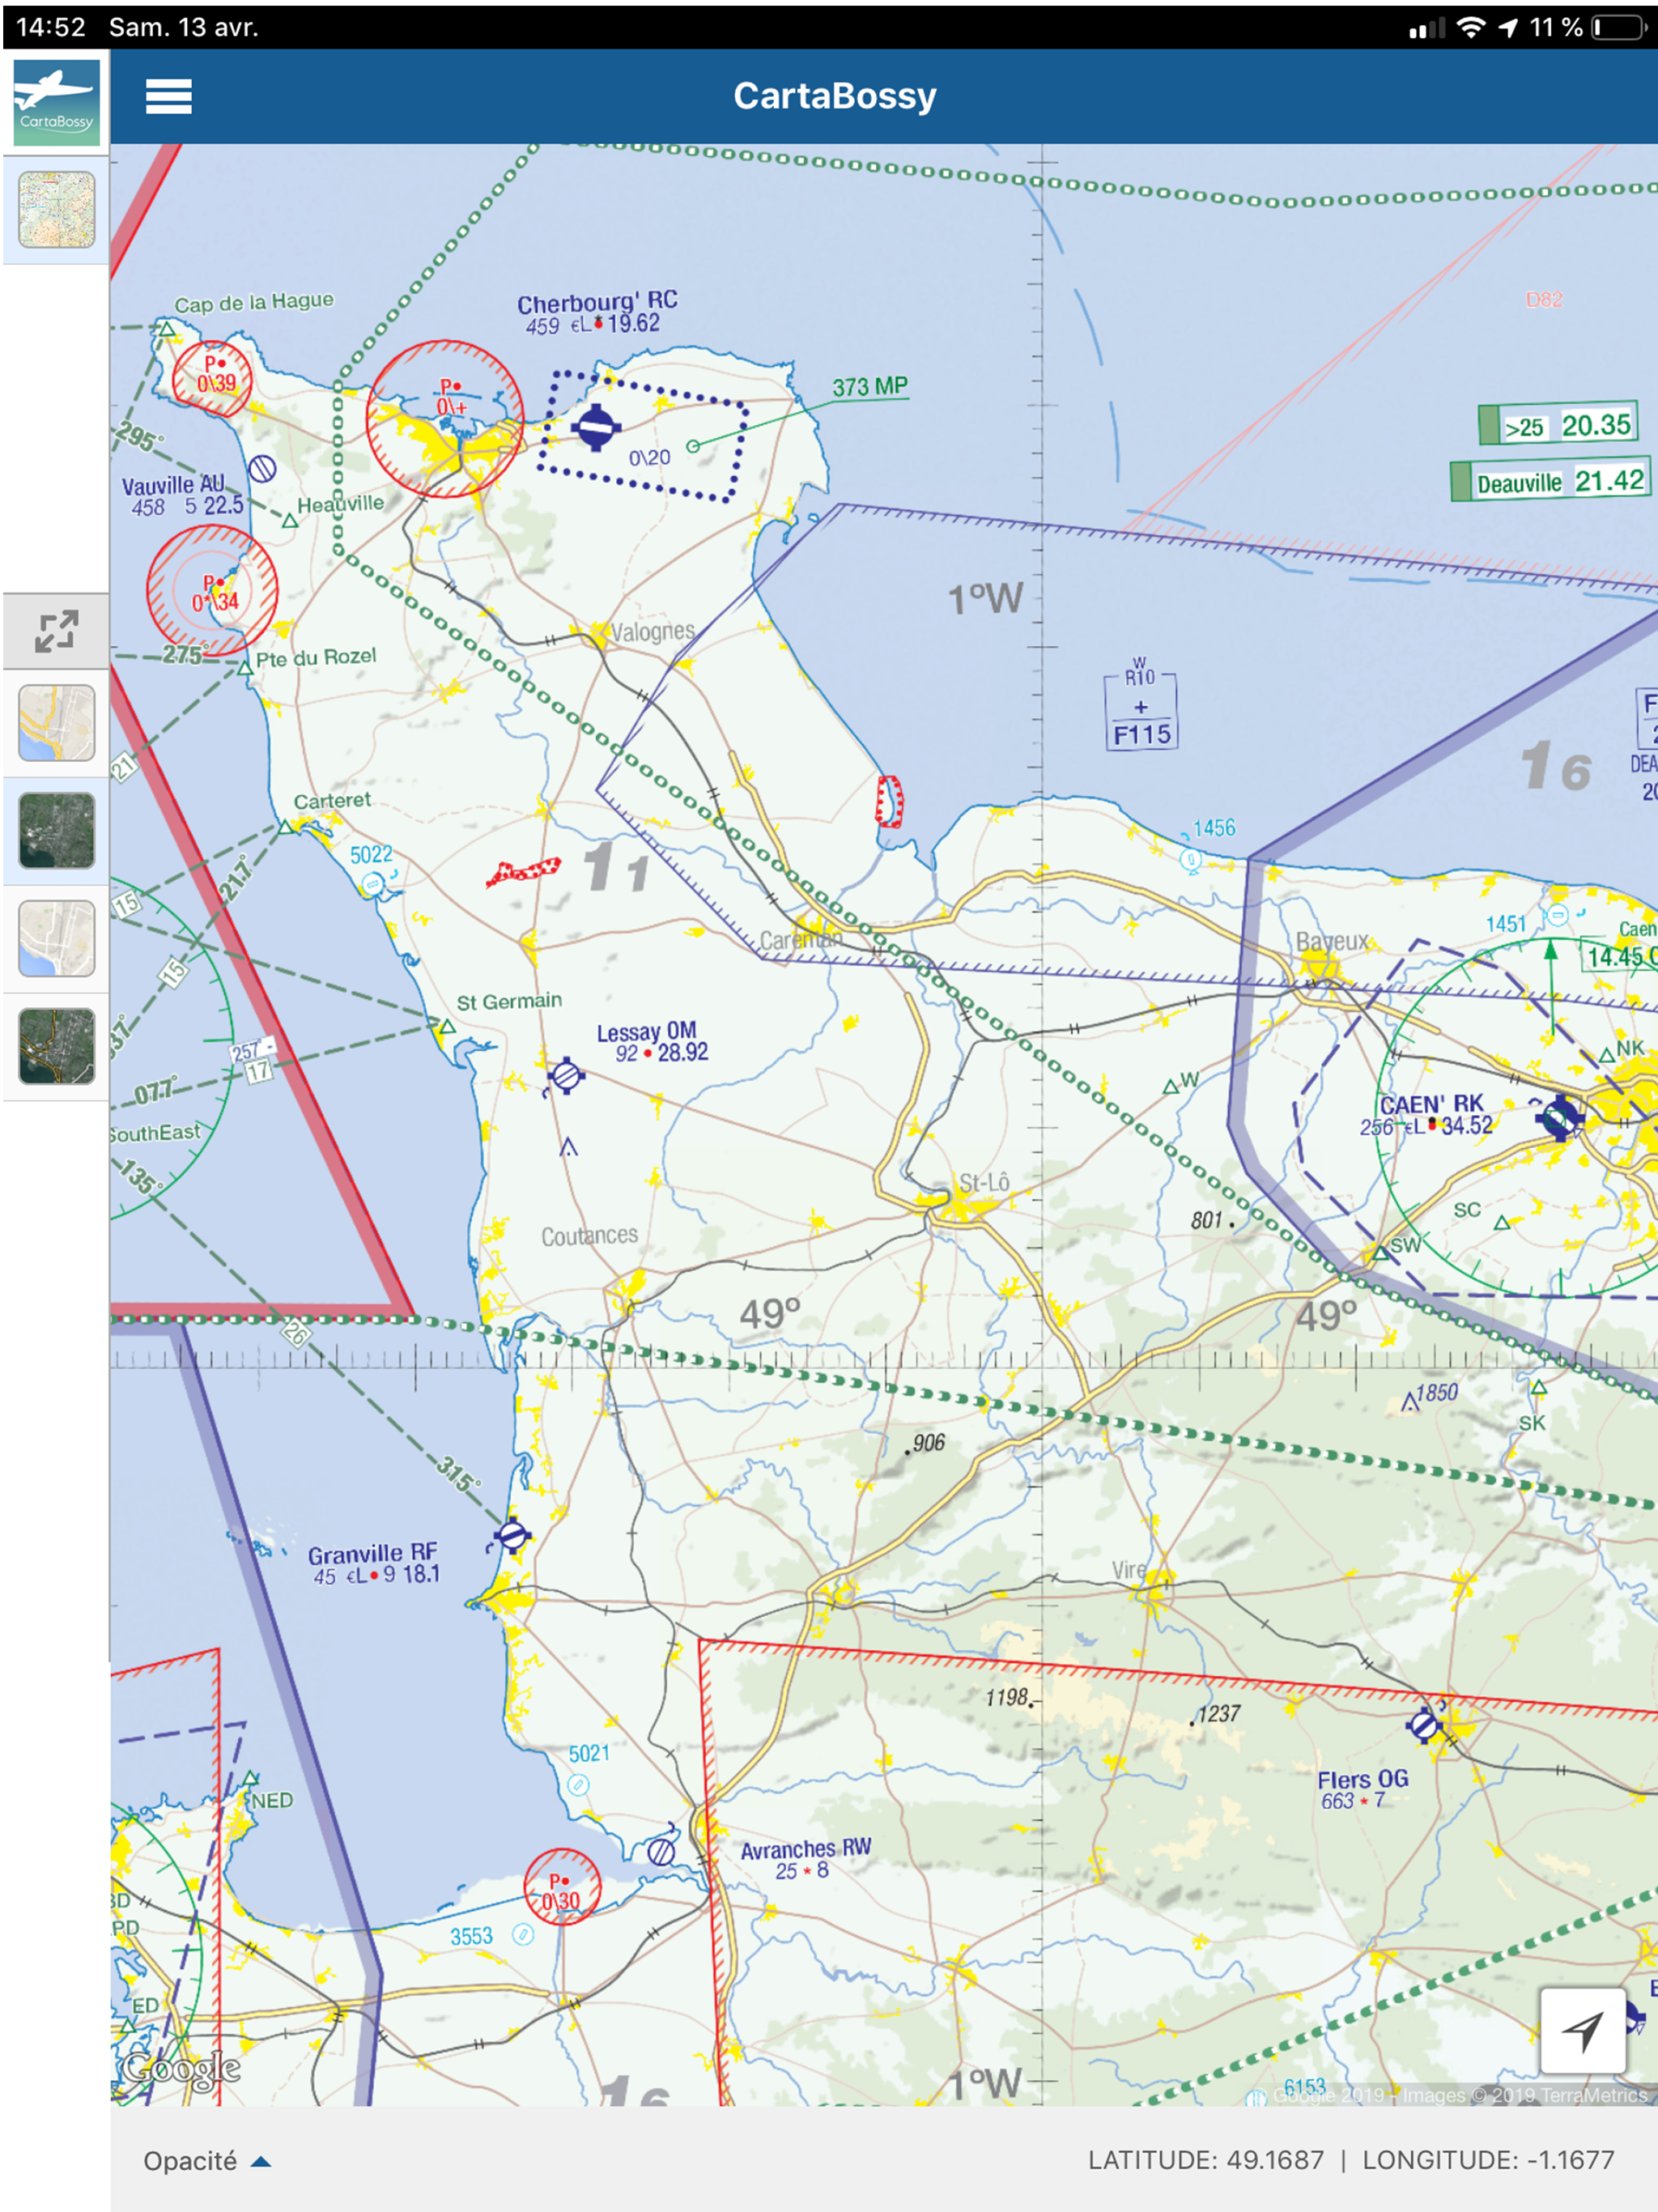Click the Opacité up-arrow triangle

point(261,2161)
